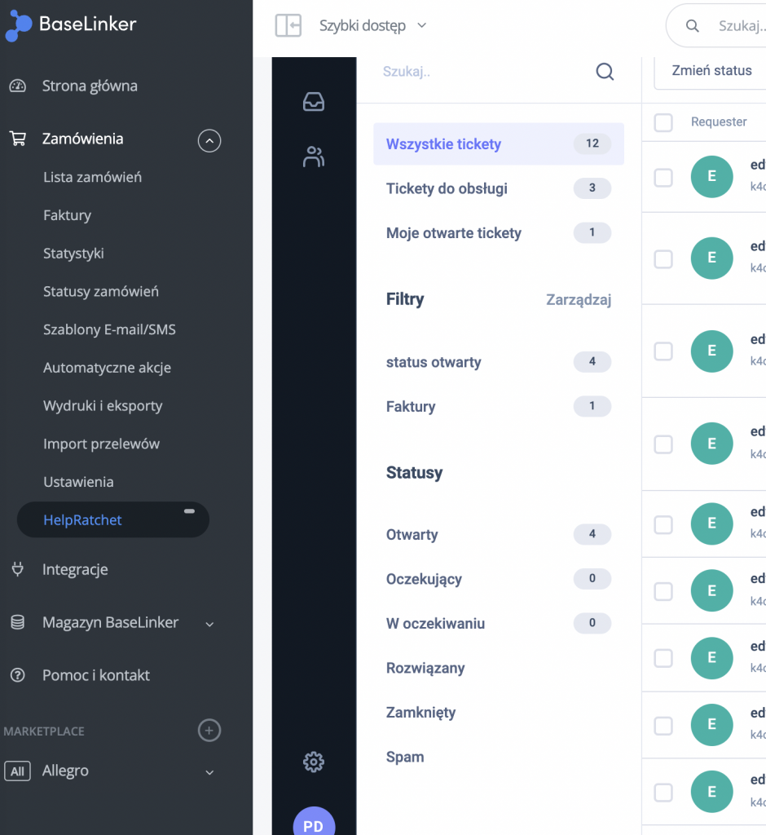Click the Integracje plug icon
766x835 pixels.
[18, 569]
